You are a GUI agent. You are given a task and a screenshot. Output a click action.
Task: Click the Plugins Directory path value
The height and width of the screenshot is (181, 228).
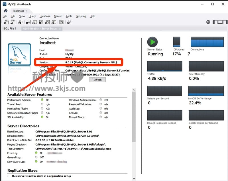click(x=70, y=144)
